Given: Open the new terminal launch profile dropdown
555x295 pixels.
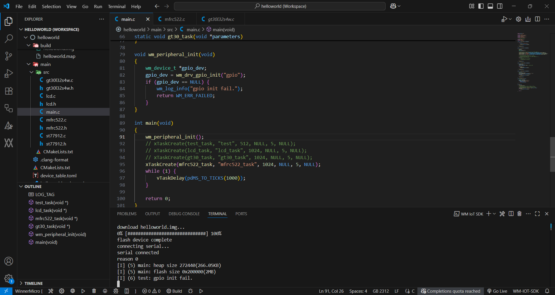Looking at the screenshot, I should tap(494, 214).
